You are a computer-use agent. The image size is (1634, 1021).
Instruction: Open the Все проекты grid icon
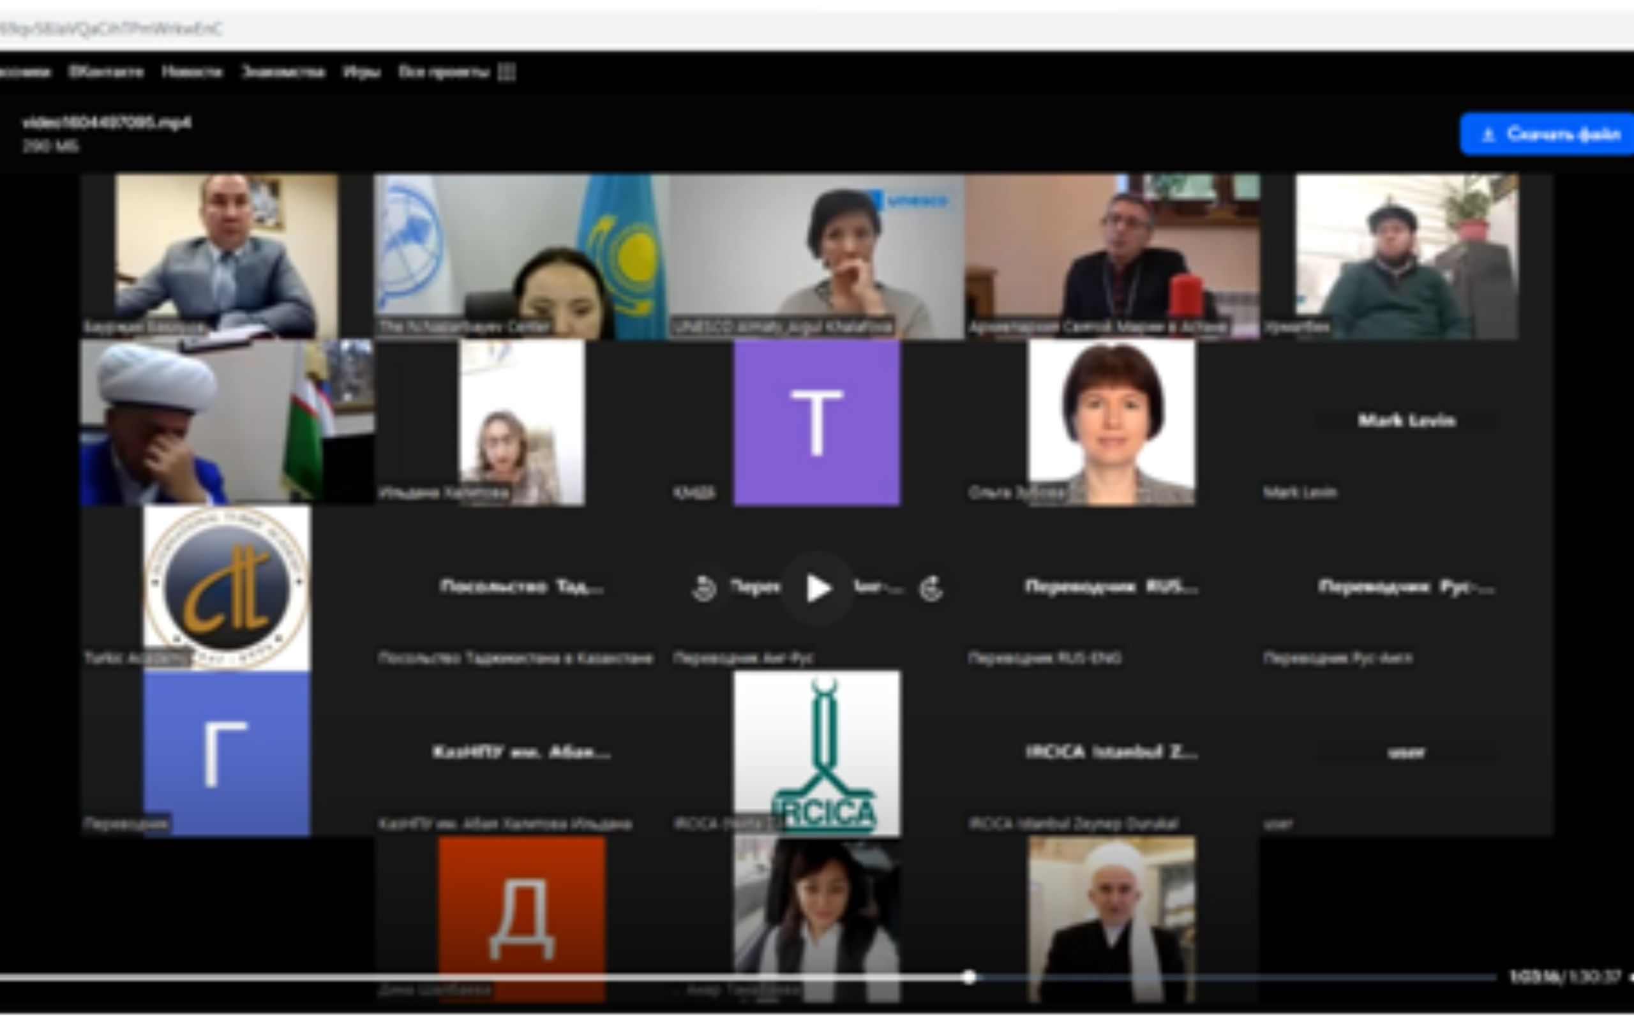coord(506,71)
